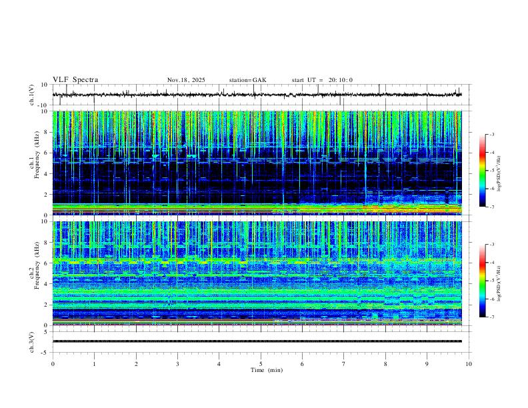Click inside the ch.2 spectrogram panel

[257, 273]
